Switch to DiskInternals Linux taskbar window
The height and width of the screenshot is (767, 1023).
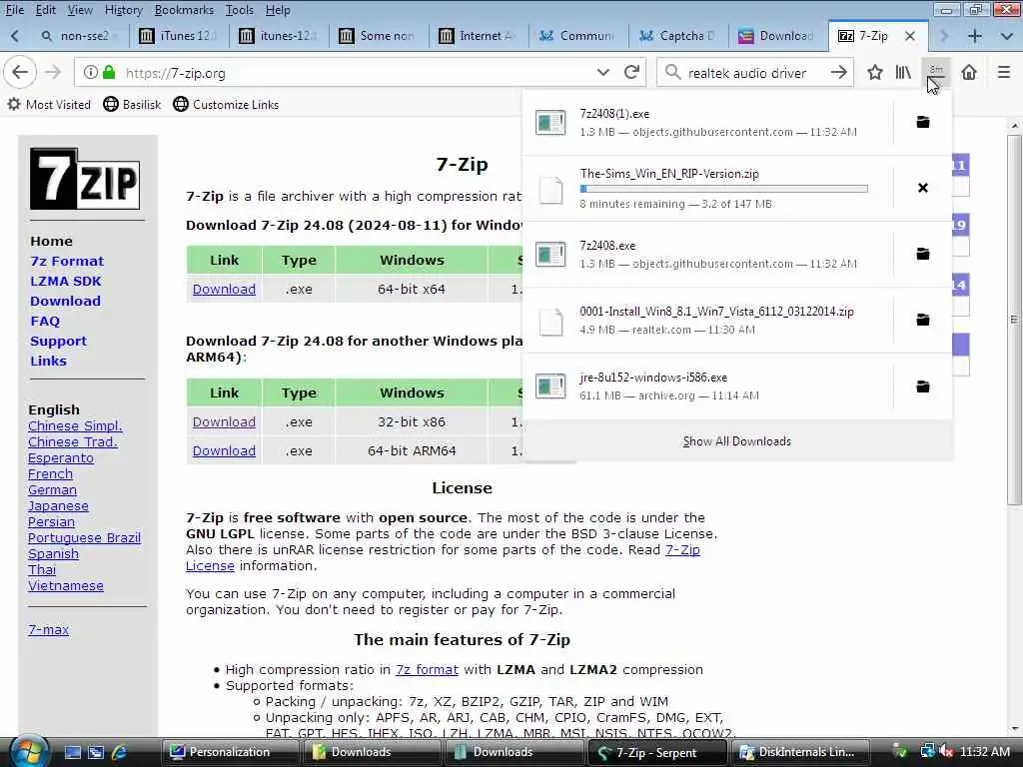point(801,752)
